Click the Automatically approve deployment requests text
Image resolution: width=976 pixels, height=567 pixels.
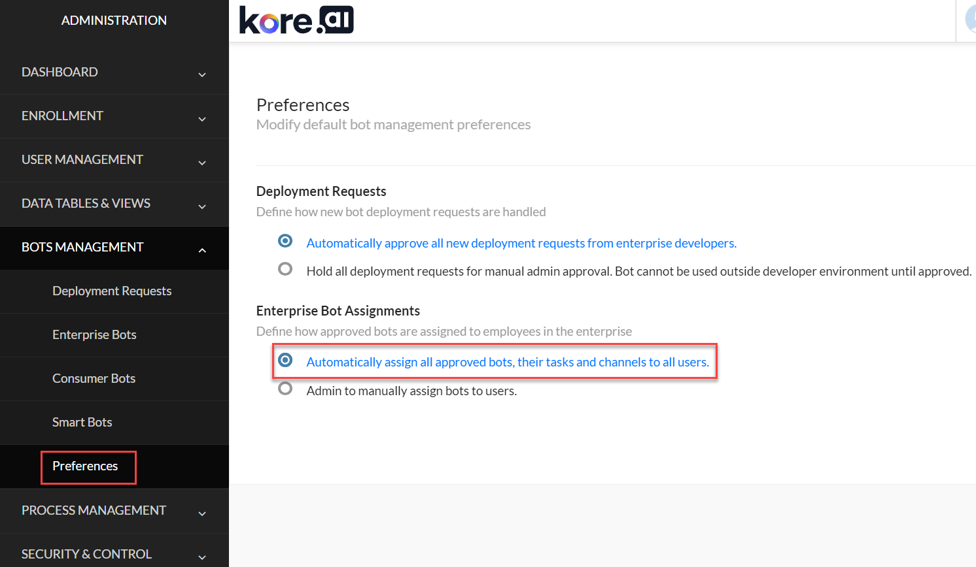point(521,243)
